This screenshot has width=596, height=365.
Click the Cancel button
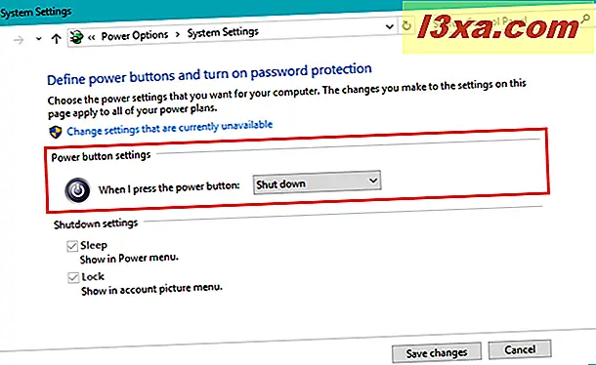(x=520, y=349)
